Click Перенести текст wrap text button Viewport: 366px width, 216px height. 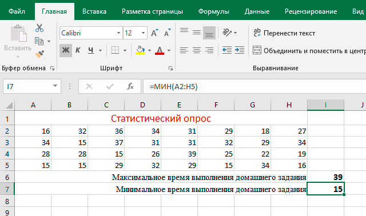(284, 33)
